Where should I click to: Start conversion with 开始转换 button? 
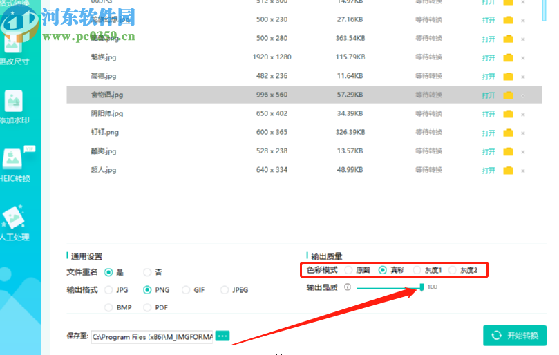(515, 336)
